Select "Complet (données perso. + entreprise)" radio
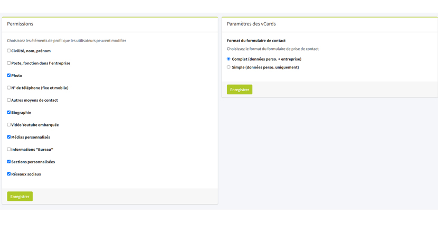The height and width of the screenshot is (225, 438). (x=229, y=59)
